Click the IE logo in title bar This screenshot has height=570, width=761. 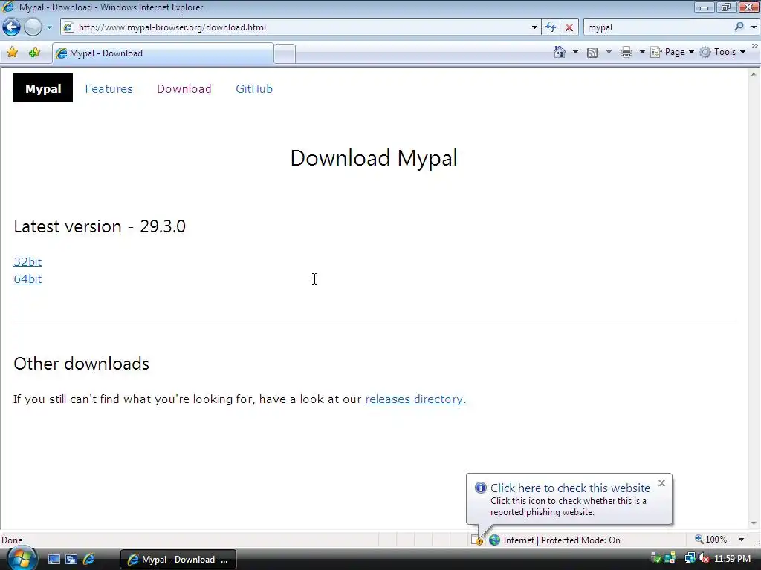coord(8,7)
